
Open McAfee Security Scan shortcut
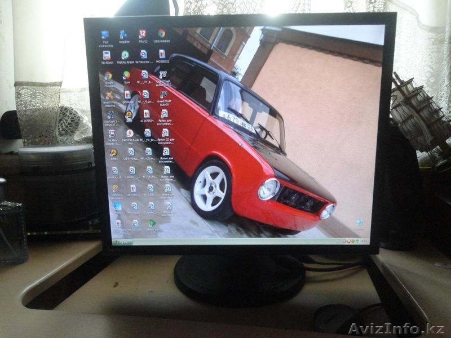[112, 134]
